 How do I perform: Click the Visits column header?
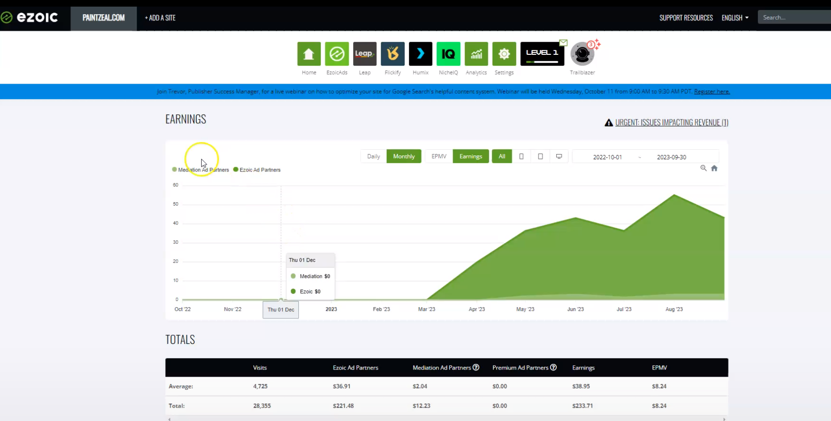coord(260,368)
